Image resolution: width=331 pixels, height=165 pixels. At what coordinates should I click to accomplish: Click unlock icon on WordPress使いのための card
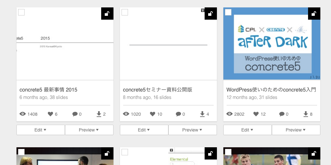(314, 14)
